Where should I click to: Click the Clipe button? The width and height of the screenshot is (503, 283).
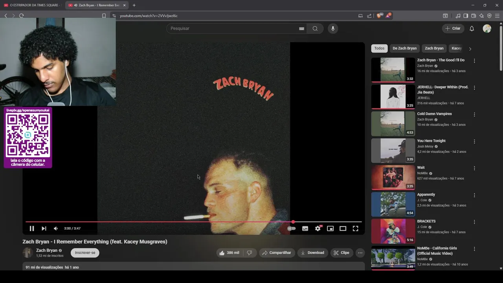click(341, 253)
